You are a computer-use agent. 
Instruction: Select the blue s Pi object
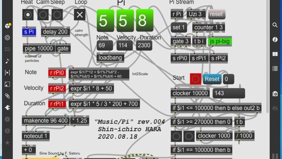click(29, 32)
